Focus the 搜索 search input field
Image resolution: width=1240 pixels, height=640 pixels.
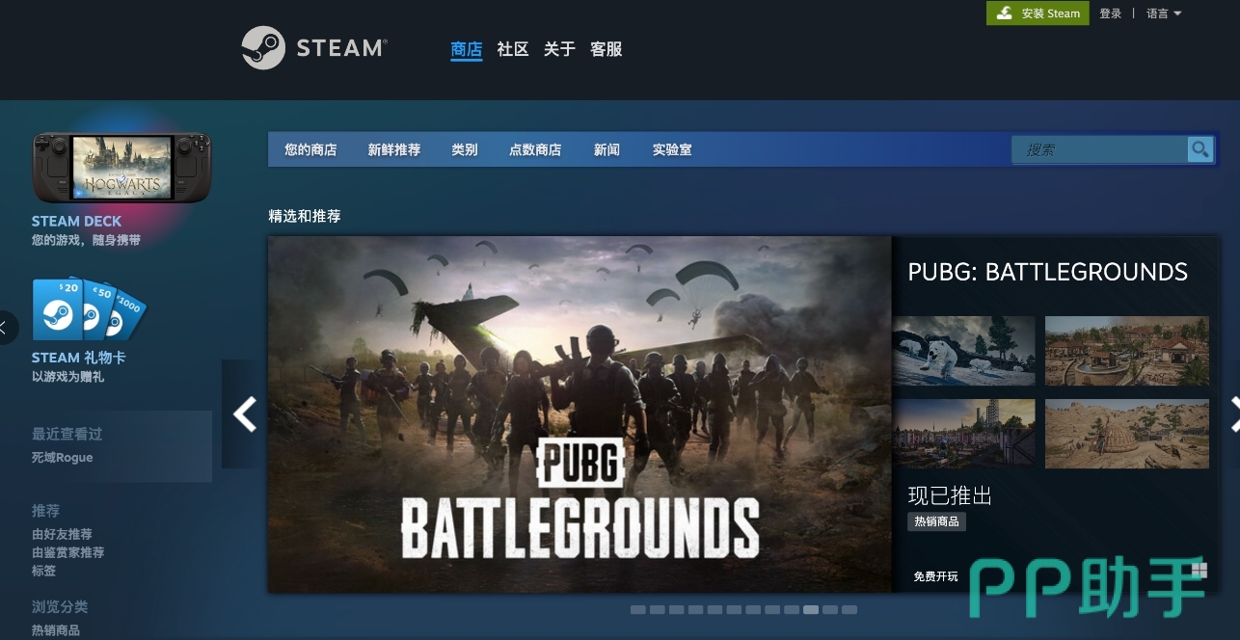pos(1099,149)
